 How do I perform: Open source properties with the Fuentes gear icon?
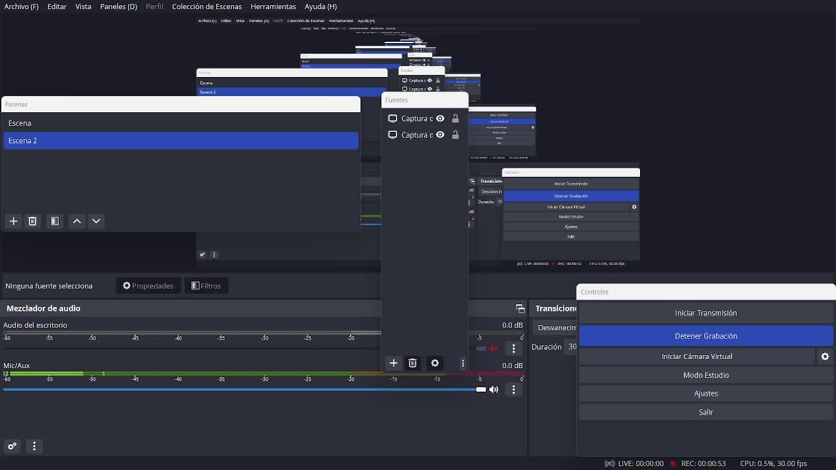click(435, 363)
